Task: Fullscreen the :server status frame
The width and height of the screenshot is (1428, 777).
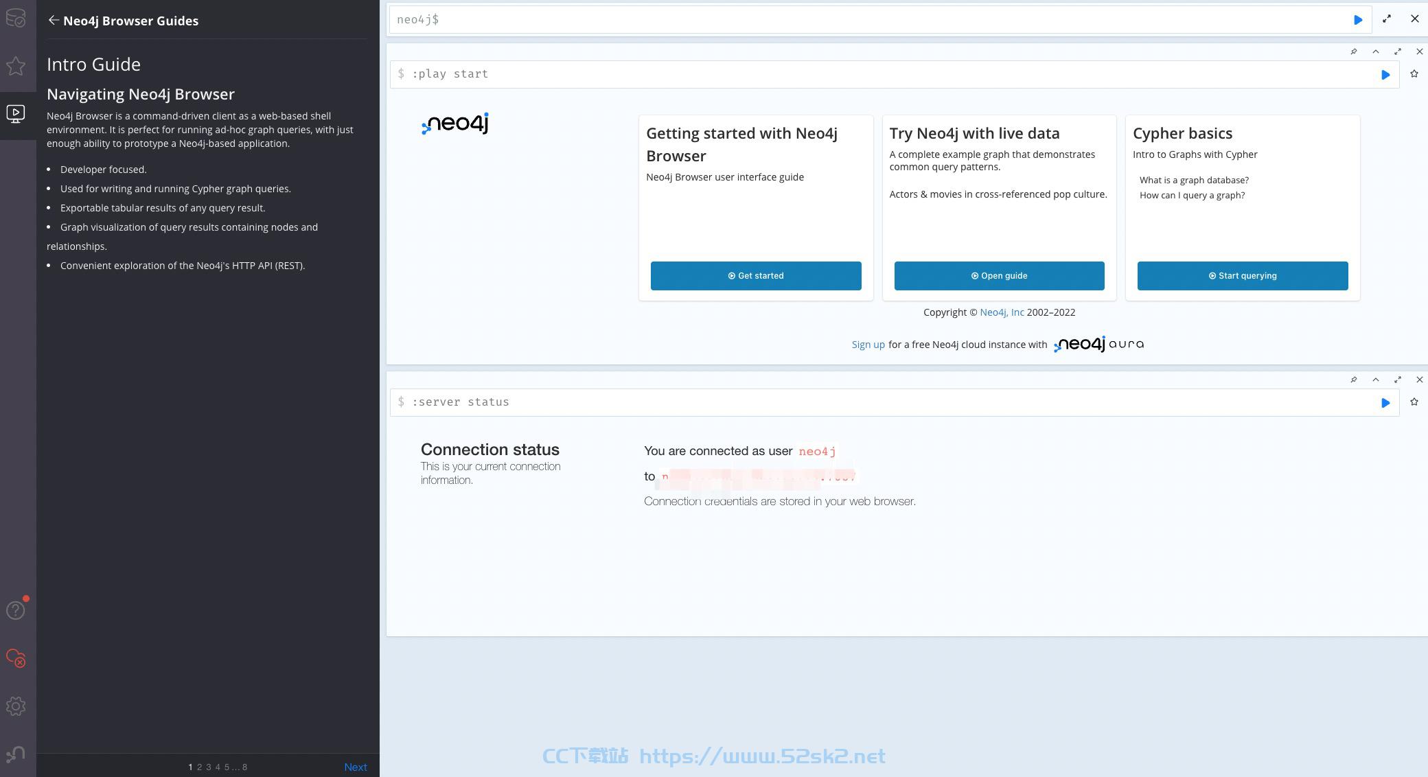Action: [1398, 380]
